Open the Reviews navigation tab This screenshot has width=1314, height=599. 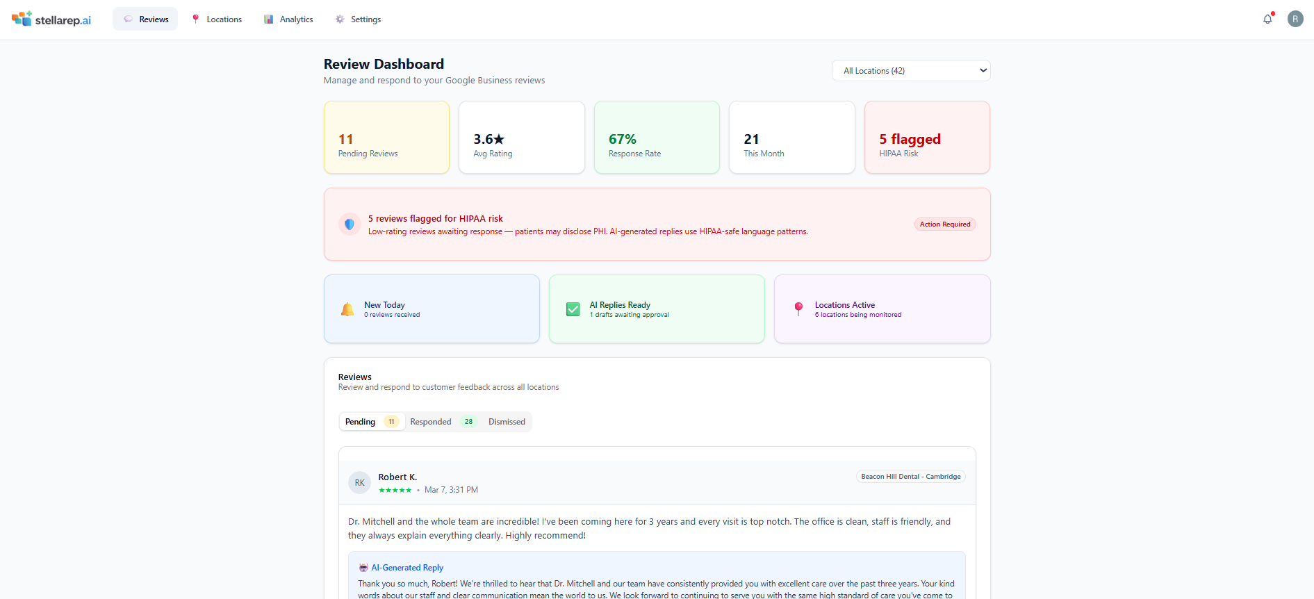tap(146, 19)
